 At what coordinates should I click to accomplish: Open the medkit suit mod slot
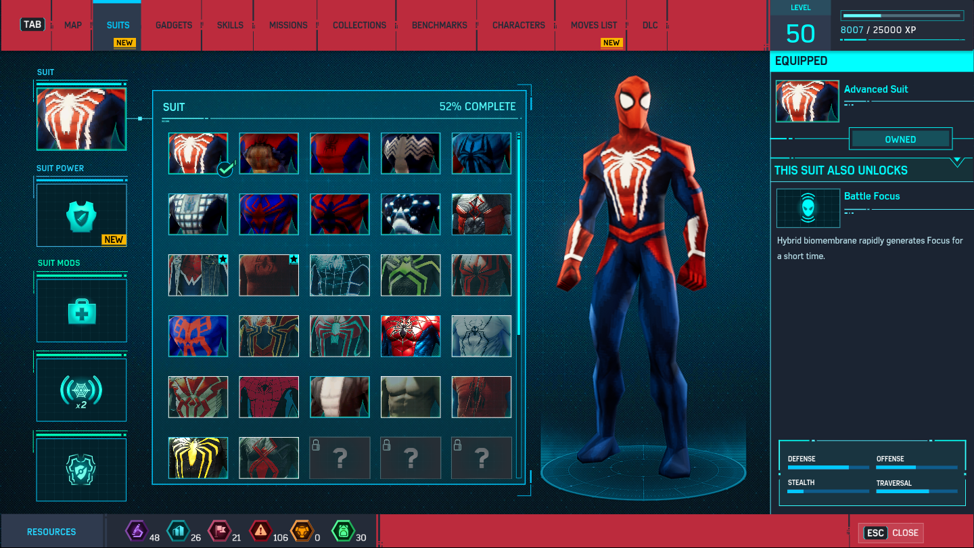pos(81,311)
